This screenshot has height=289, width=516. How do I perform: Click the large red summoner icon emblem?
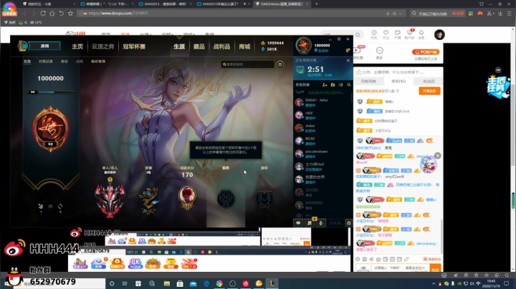pyautogui.click(x=50, y=129)
